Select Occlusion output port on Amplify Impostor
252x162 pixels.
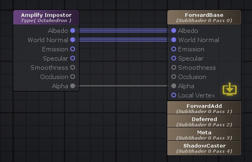pyautogui.click(x=73, y=77)
